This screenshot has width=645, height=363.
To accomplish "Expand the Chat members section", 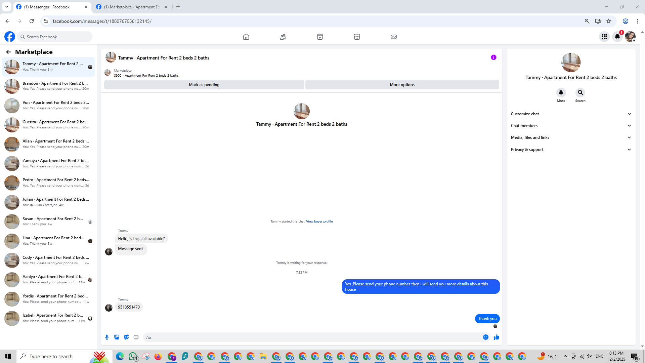I will click(x=571, y=126).
